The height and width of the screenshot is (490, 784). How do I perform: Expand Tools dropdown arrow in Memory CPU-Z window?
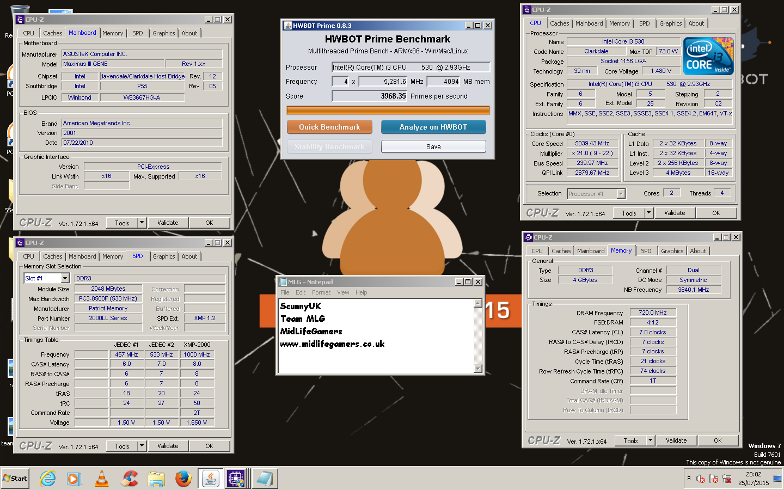[650, 440]
